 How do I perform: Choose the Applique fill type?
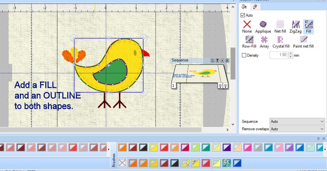coord(263,27)
